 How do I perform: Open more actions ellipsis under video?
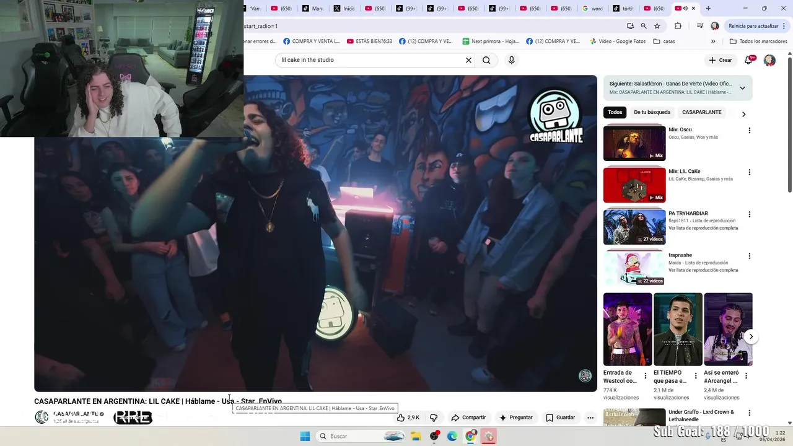point(590,418)
